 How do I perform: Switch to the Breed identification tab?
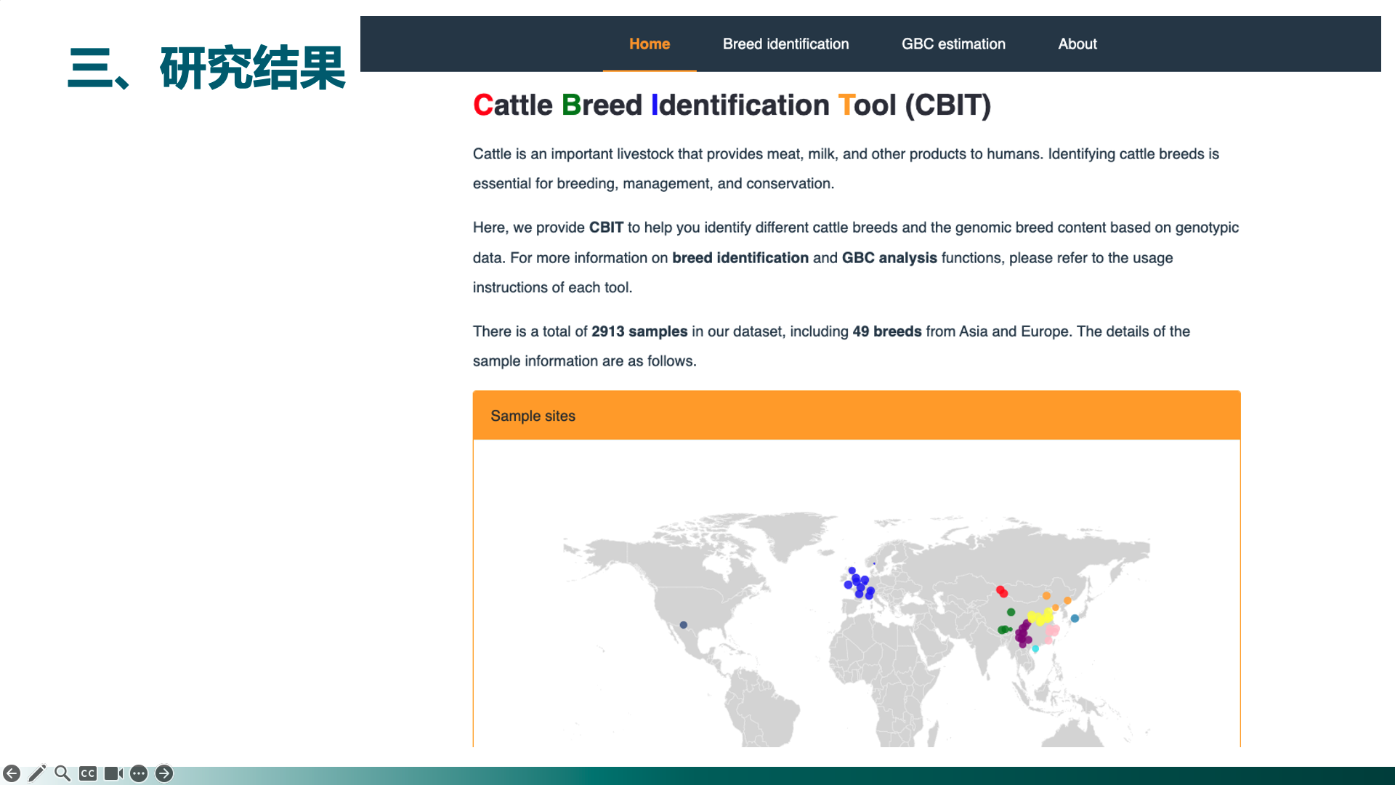click(x=785, y=44)
